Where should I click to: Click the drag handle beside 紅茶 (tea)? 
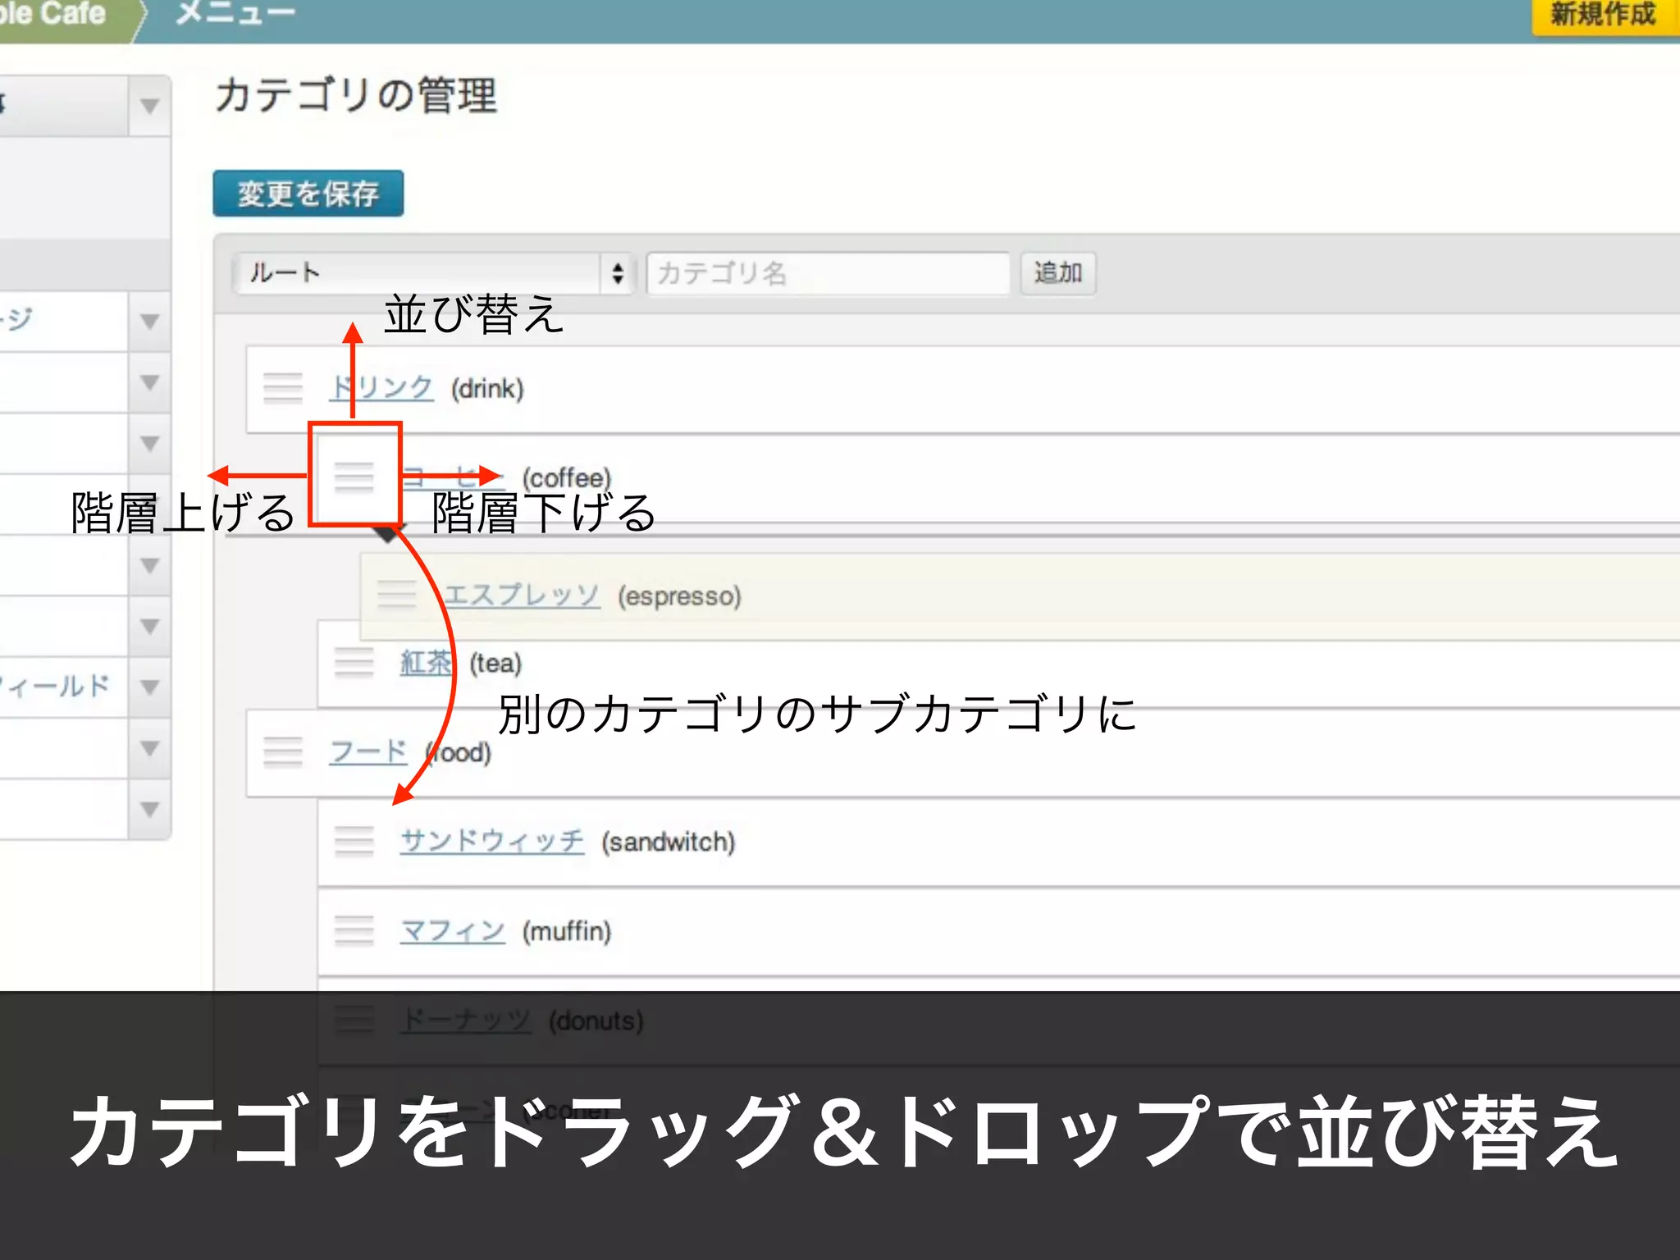point(354,662)
